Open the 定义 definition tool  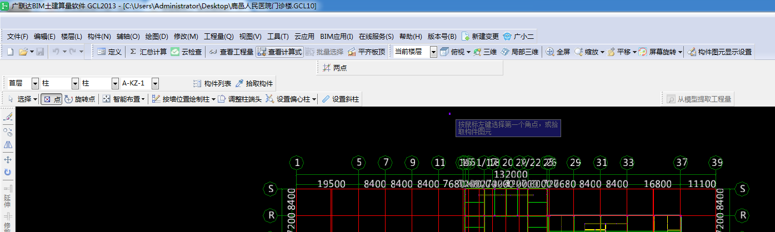[x=109, y=52]
